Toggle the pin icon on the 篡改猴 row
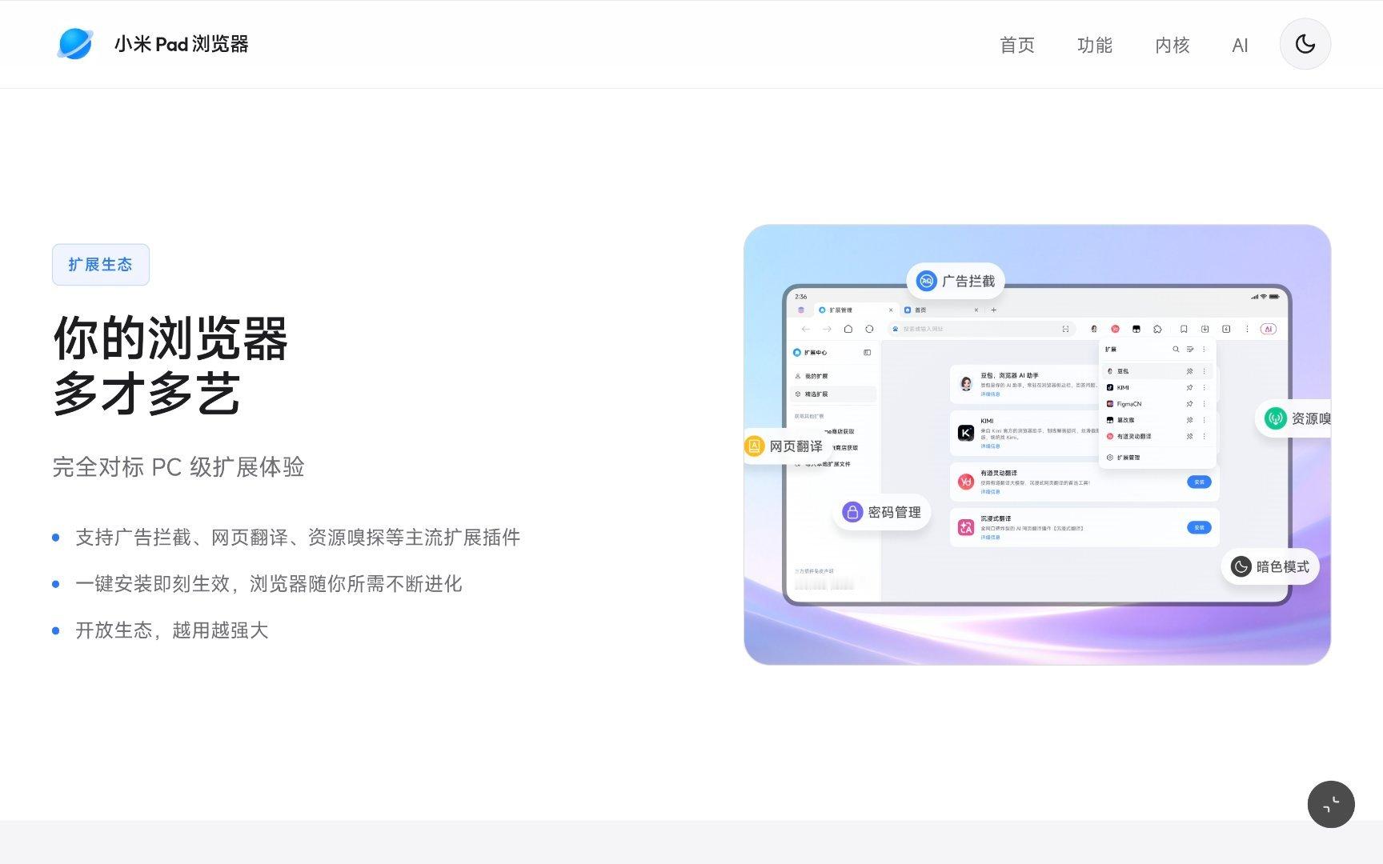1383x864 pixels. (1190, 420)
